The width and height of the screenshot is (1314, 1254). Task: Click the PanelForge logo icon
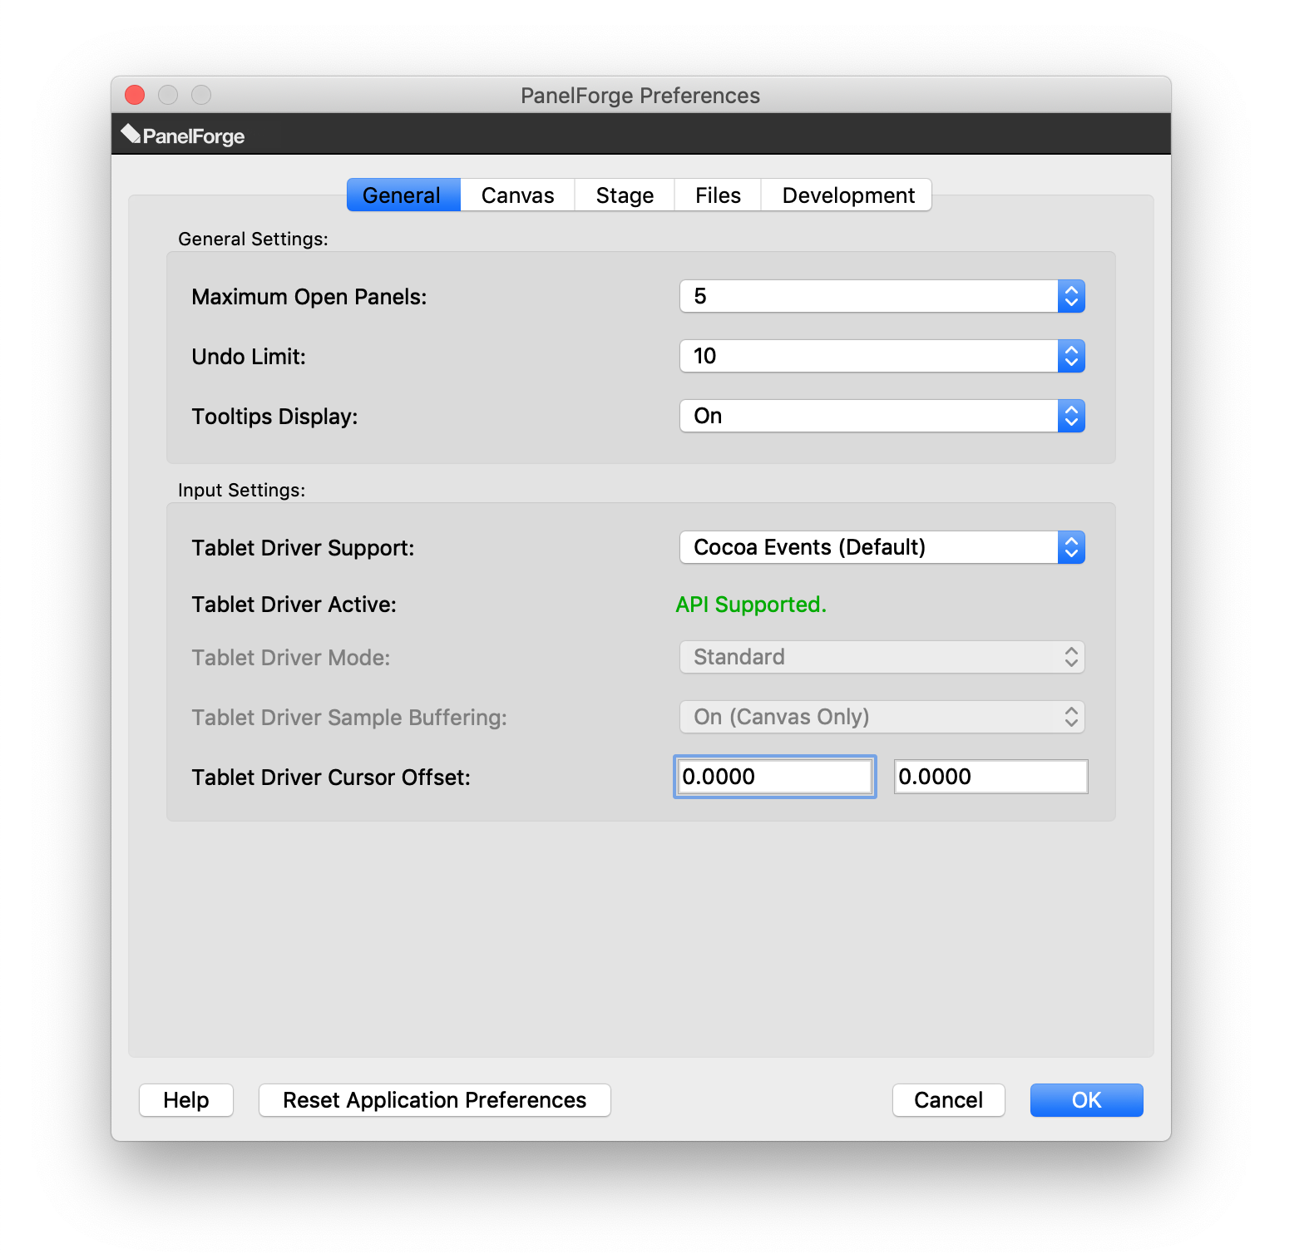[x=131, y=134]
